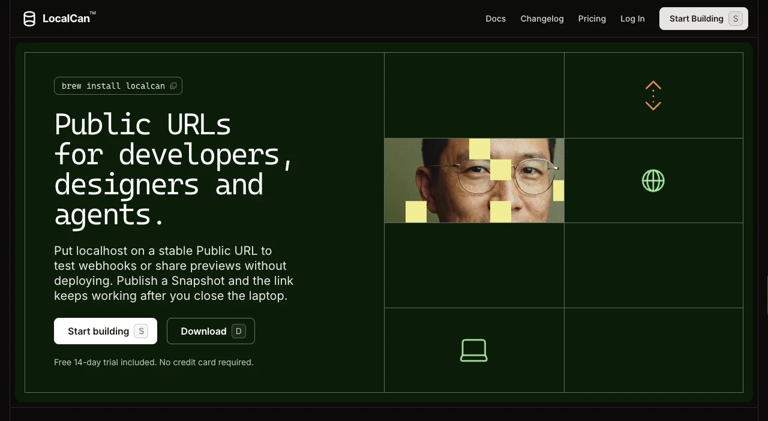The width and height of the screenshot is (768, 421).
Task: Click the "Public URLs for developers" headline
Action: tap(174, 169)
